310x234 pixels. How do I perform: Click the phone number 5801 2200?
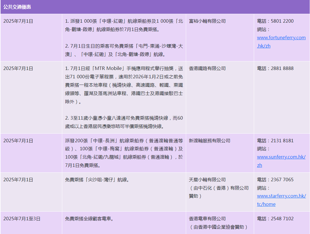click(282, 21)
